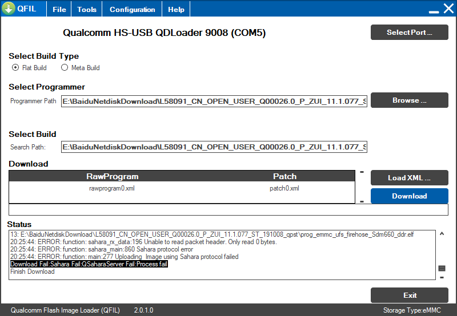Click the Finish Download log line
457x316 pixels.
click(33, 272)
